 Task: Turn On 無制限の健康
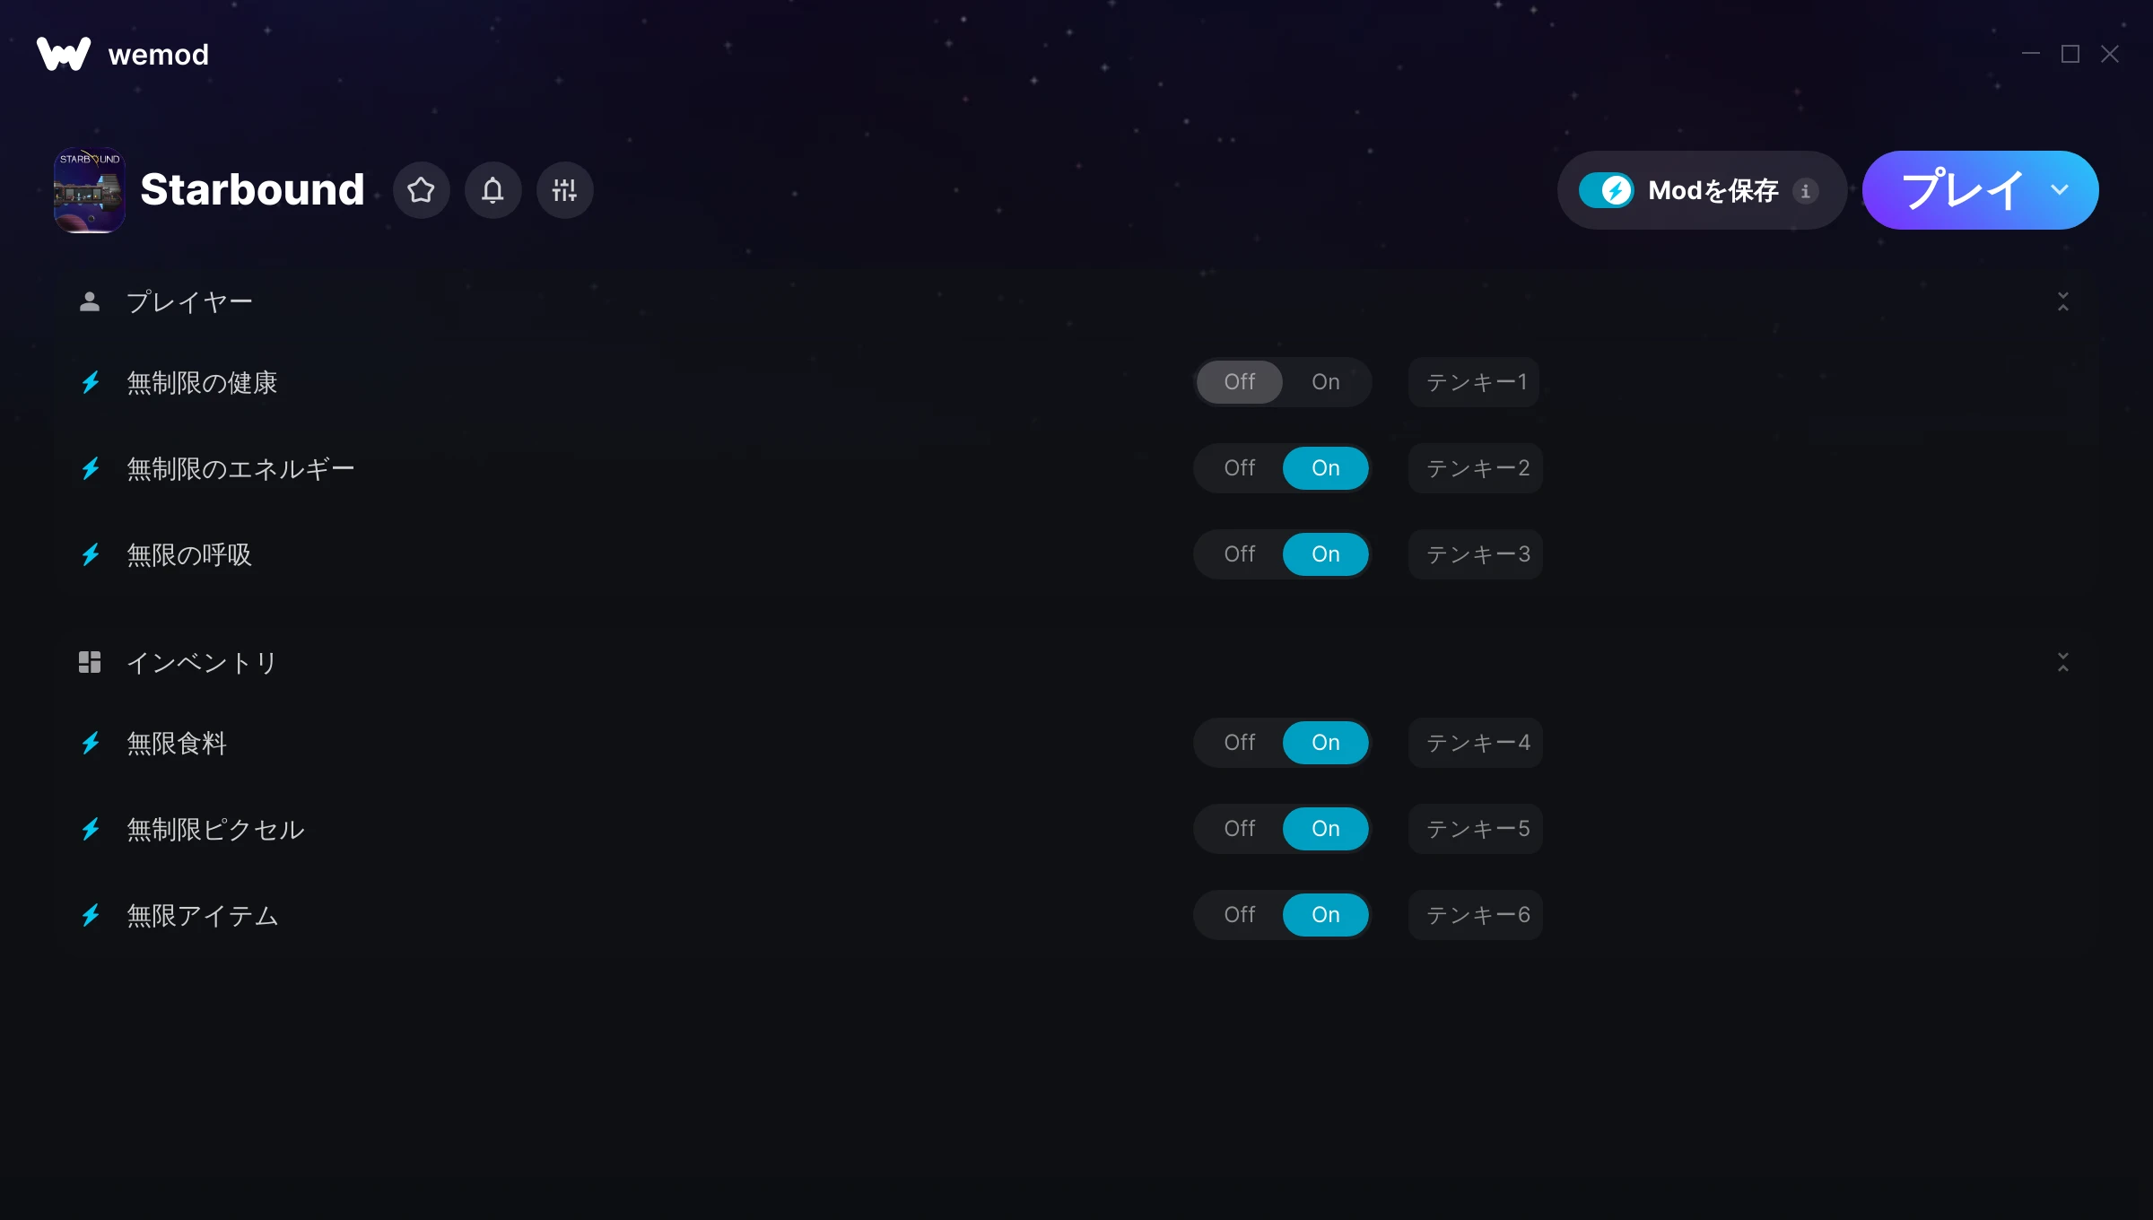pyautogui.click(x=1325, y=382)
